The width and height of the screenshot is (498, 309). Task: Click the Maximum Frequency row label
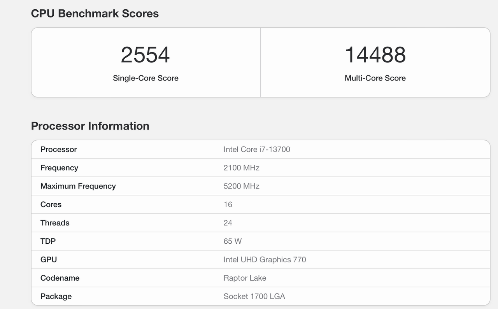(78, 186)
